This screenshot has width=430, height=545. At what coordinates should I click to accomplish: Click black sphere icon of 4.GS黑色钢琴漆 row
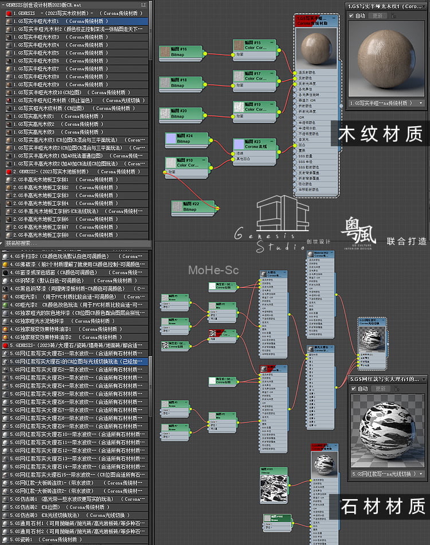tap(5, 289)
